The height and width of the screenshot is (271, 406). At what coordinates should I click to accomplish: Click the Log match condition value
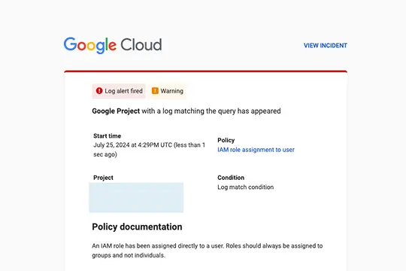(x=245, y=187)
